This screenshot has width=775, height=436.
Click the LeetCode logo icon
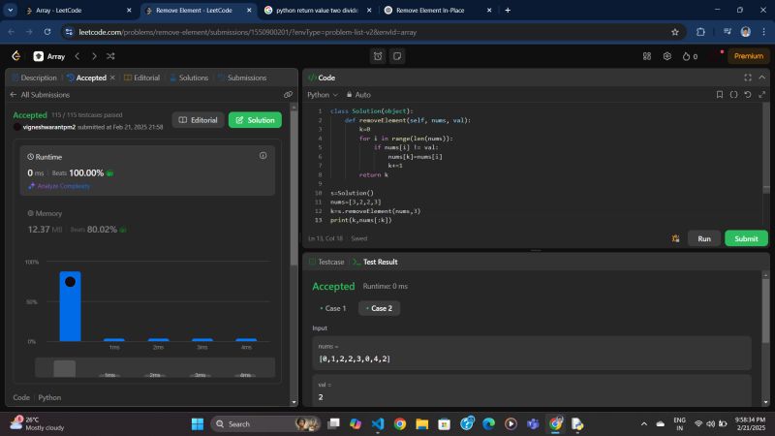tap(15, 56)
